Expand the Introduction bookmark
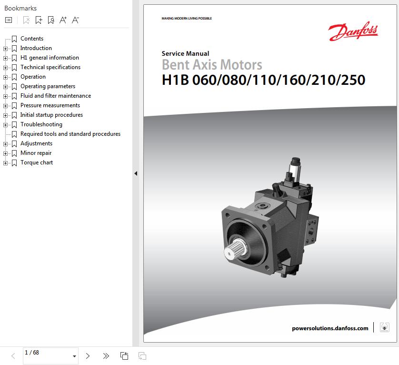This screenshot has width=399, height=365. pos(5,49)
